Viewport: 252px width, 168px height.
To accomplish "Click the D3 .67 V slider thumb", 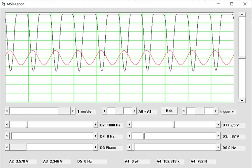I will pos(144,136).
